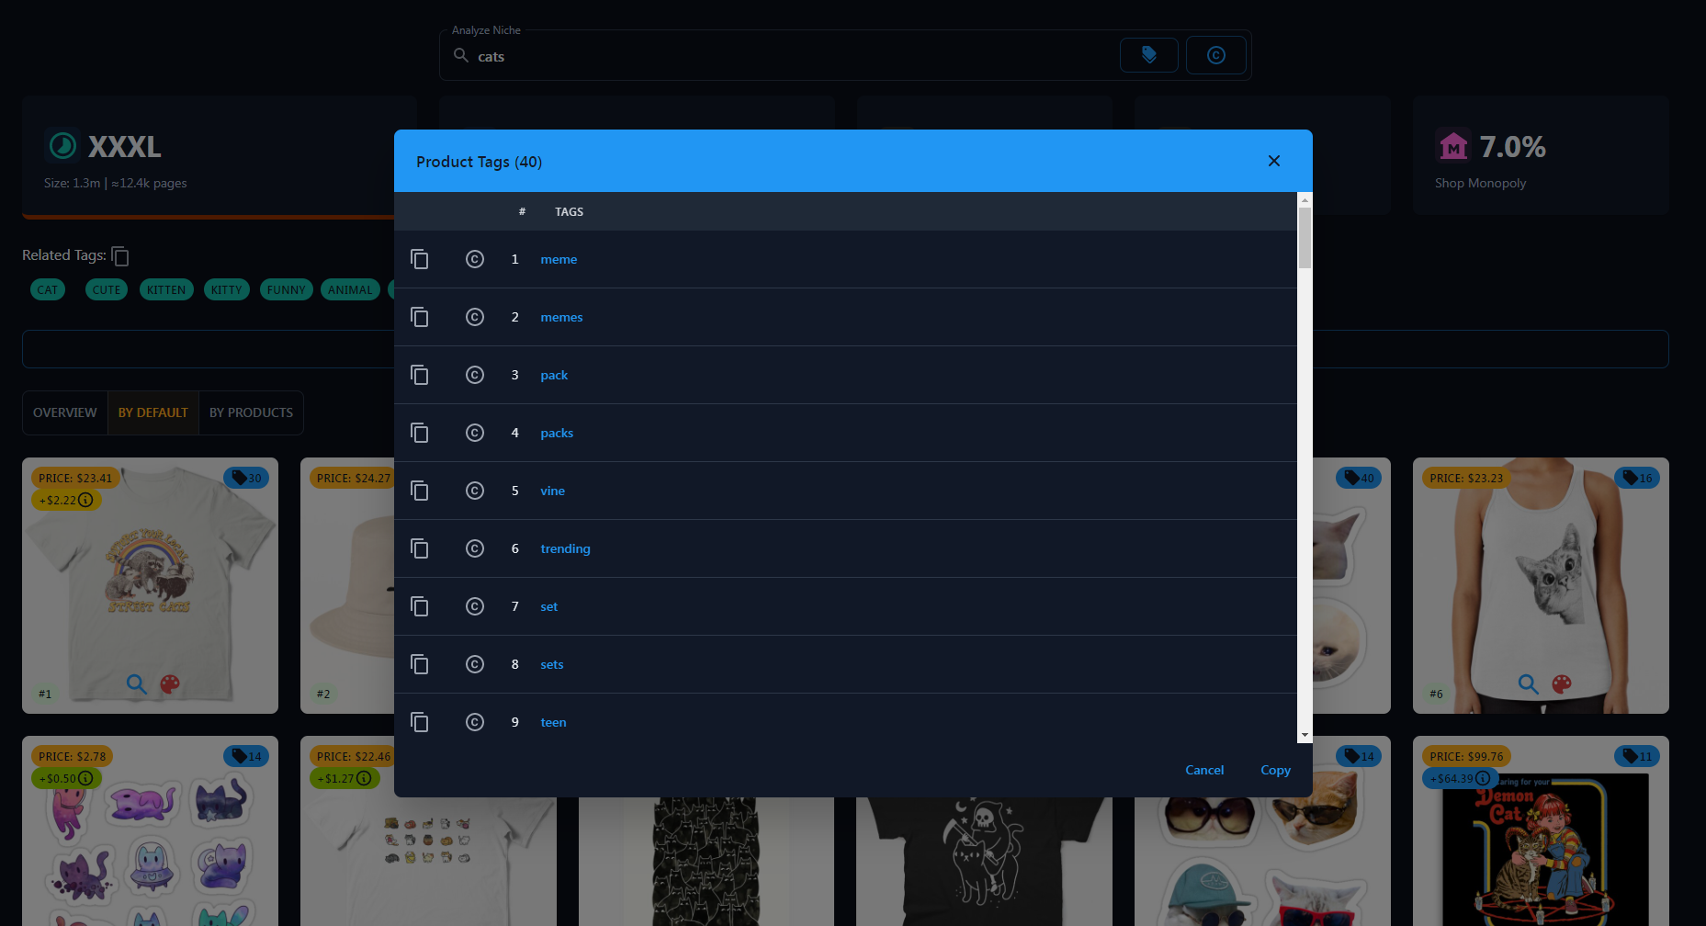The width and height of the screenshot is (1706, 926).
Task: Check copyright for 'meme' tag
Action: pos(475,259)
